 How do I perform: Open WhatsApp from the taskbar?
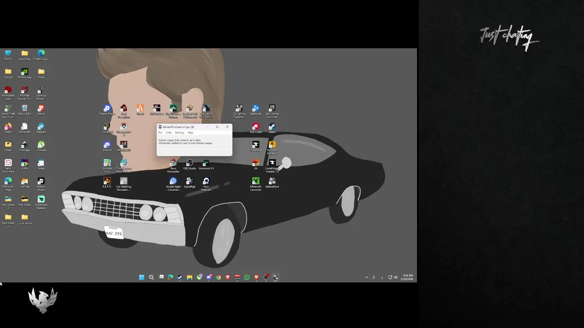click(247, 277)
